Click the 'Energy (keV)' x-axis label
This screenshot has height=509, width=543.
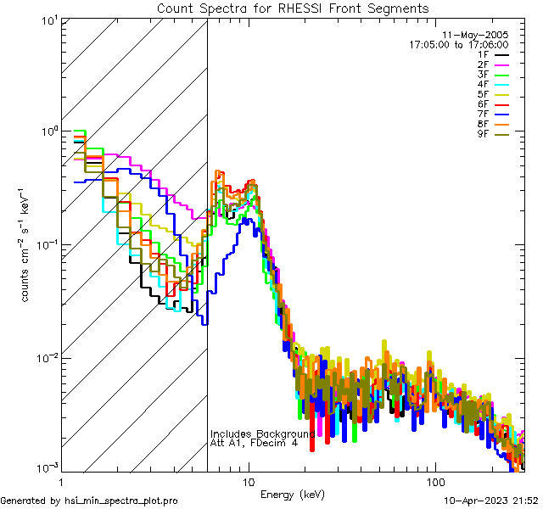click(x=292, y=494)
